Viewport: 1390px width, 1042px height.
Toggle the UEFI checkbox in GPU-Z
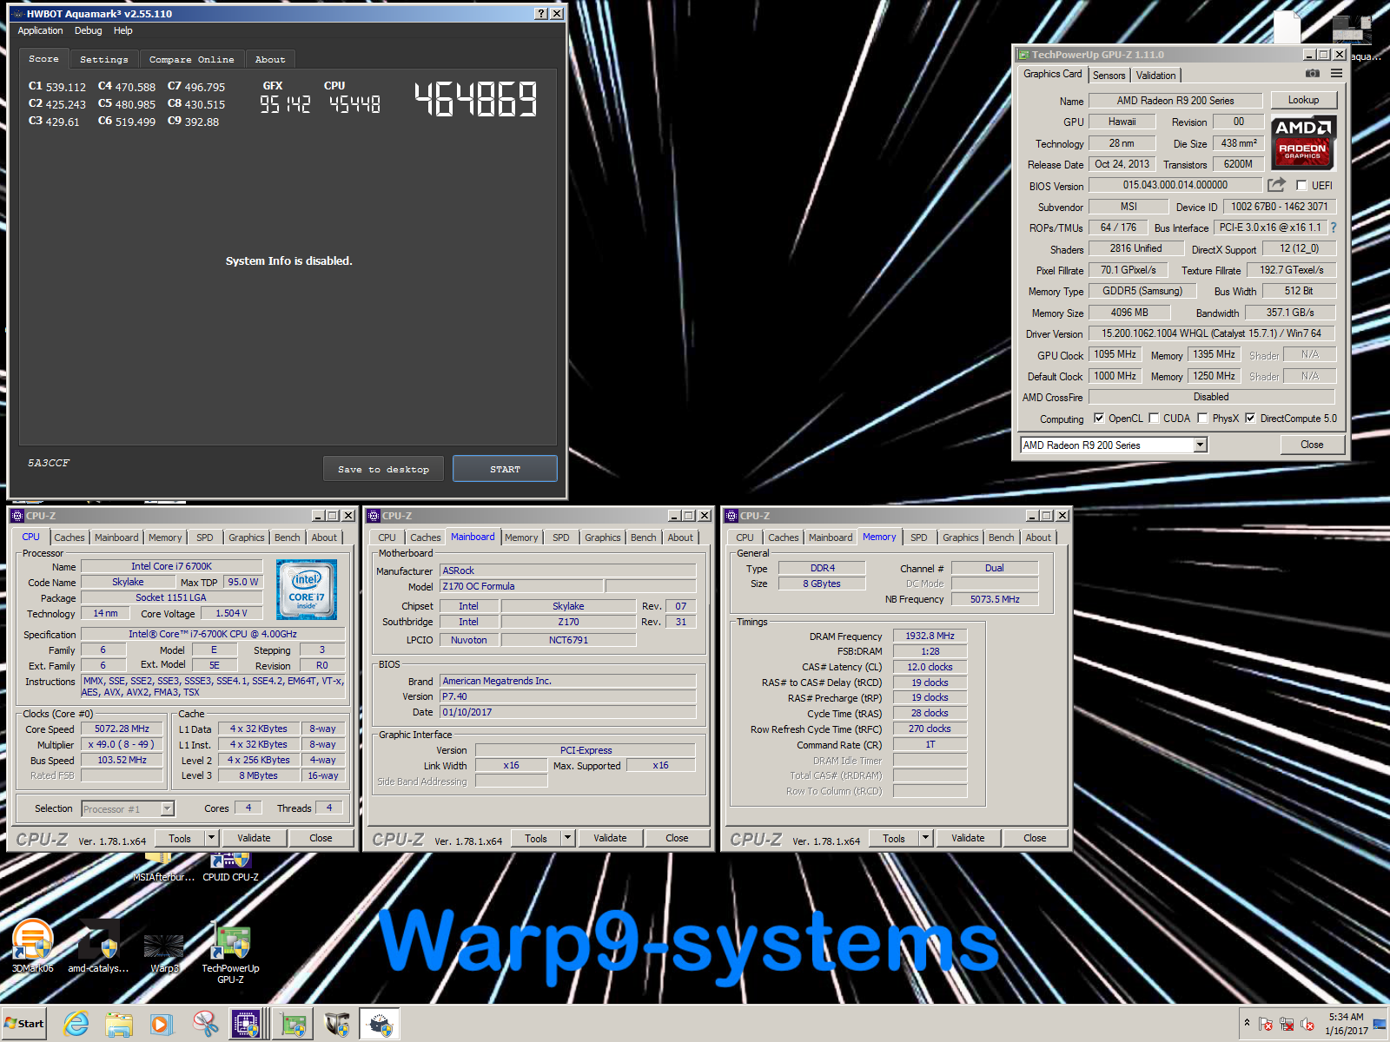pos(1301,186)
